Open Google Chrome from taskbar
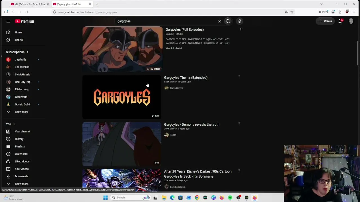 point(197,198)
